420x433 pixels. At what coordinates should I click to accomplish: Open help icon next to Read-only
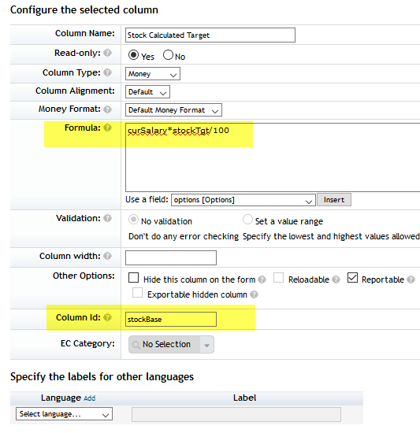(x=107, y=53)
